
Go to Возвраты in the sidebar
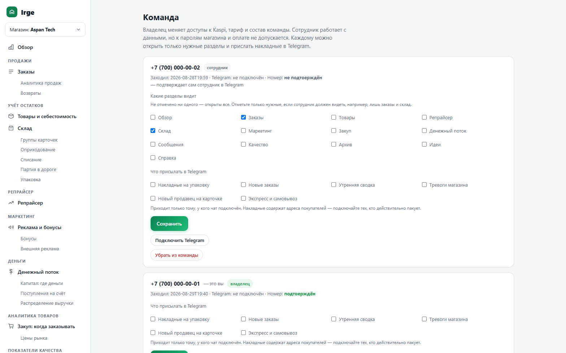click(x=31, y=93)
